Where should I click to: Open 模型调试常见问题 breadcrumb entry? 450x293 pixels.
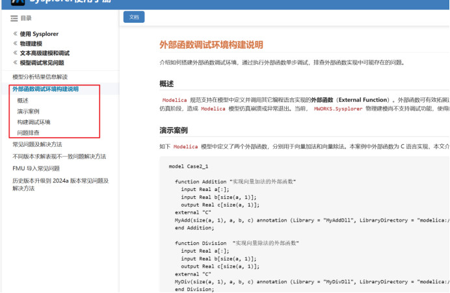(x=42, y=63)
